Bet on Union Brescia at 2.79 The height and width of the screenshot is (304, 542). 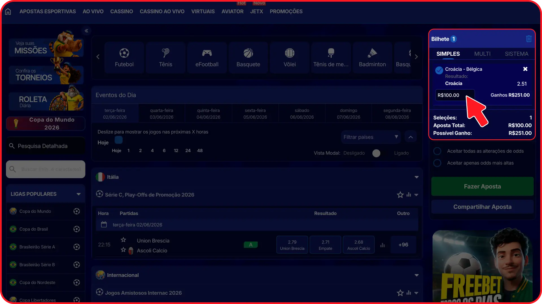tap(292, 245)
